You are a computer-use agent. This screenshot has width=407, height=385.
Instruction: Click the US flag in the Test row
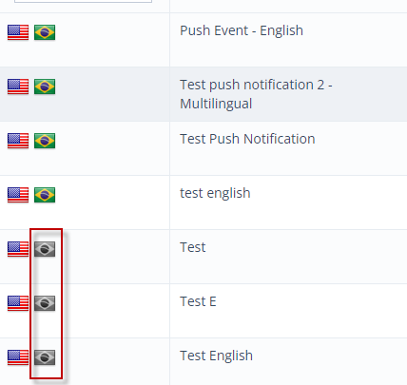pyautogui.click(x=18, y=249)
